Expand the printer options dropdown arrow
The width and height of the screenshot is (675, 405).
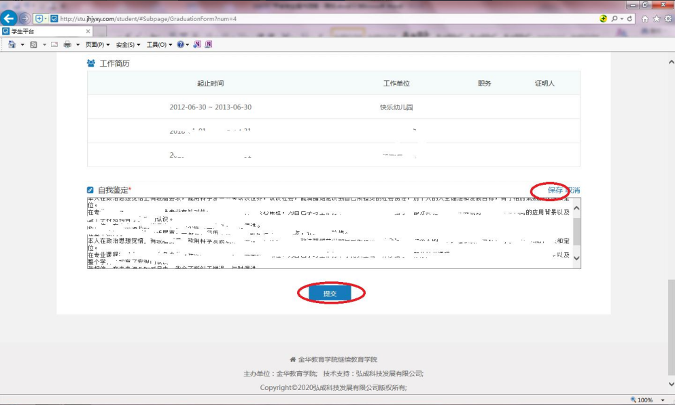point(77,44)
